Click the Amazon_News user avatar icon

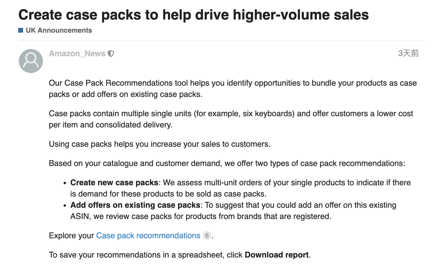31,61
